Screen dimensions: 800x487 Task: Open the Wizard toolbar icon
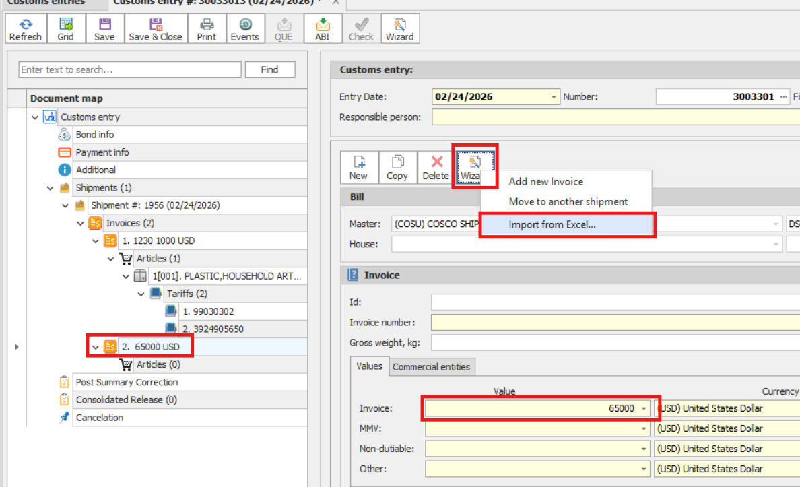click(400, 28)
